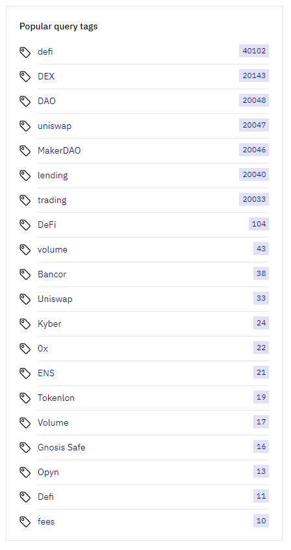Viewport: 291px width, 550px height.
Task: Open the lowercase uniswap tag link
Action: coord(55,126)
